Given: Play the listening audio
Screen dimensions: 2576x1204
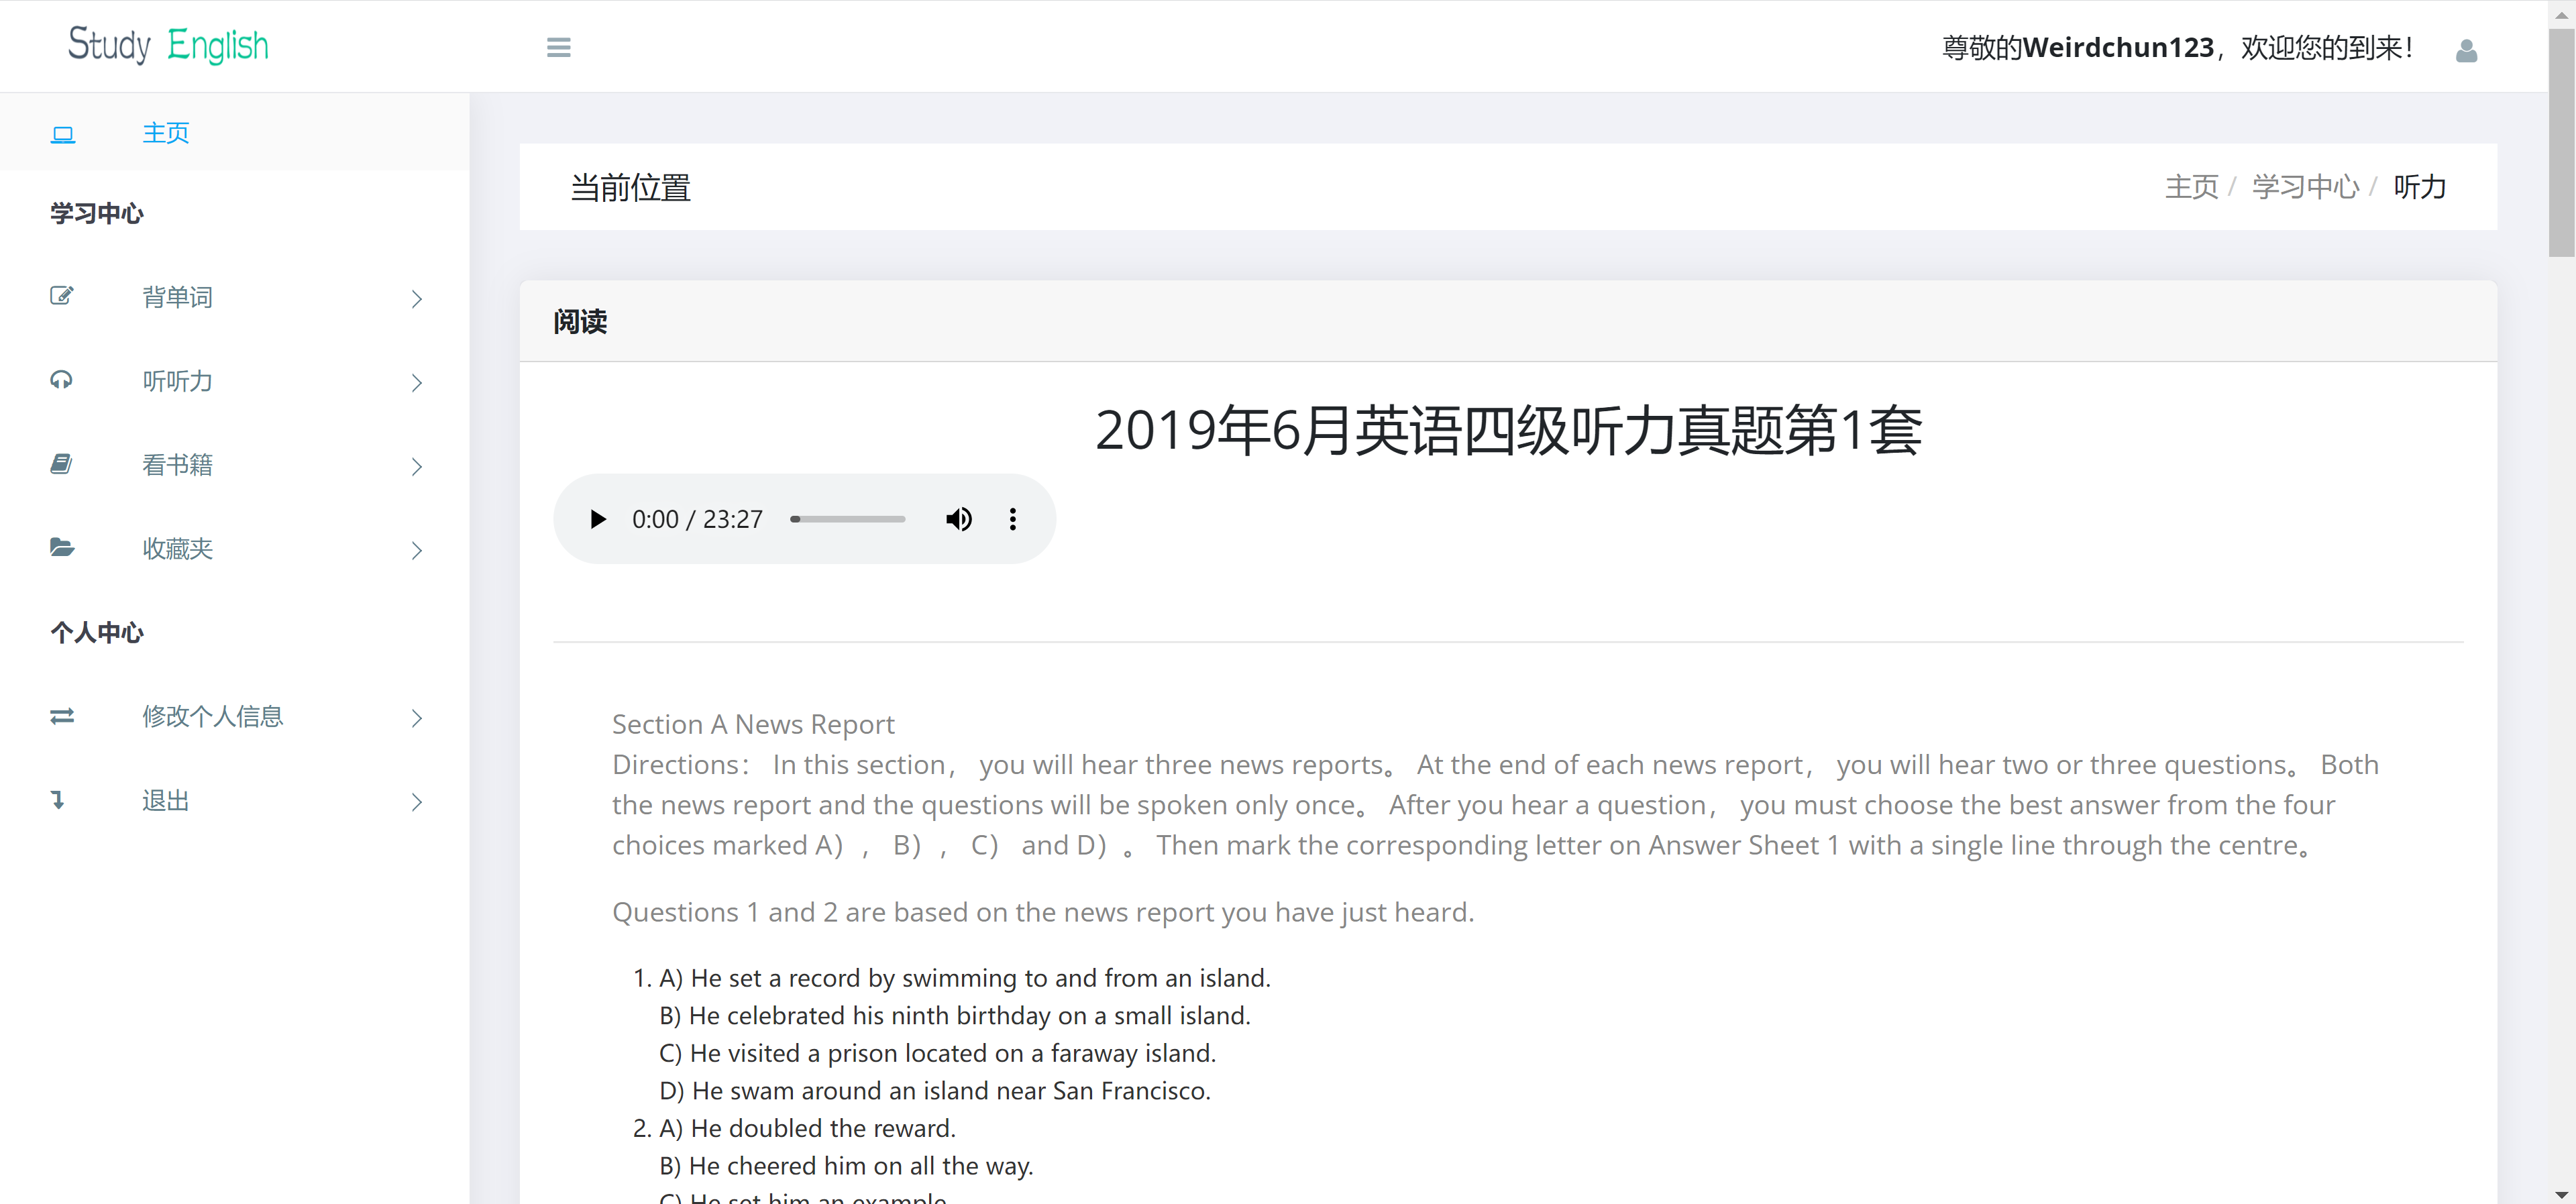Looking at the screenshot, I should click(598, 519).
